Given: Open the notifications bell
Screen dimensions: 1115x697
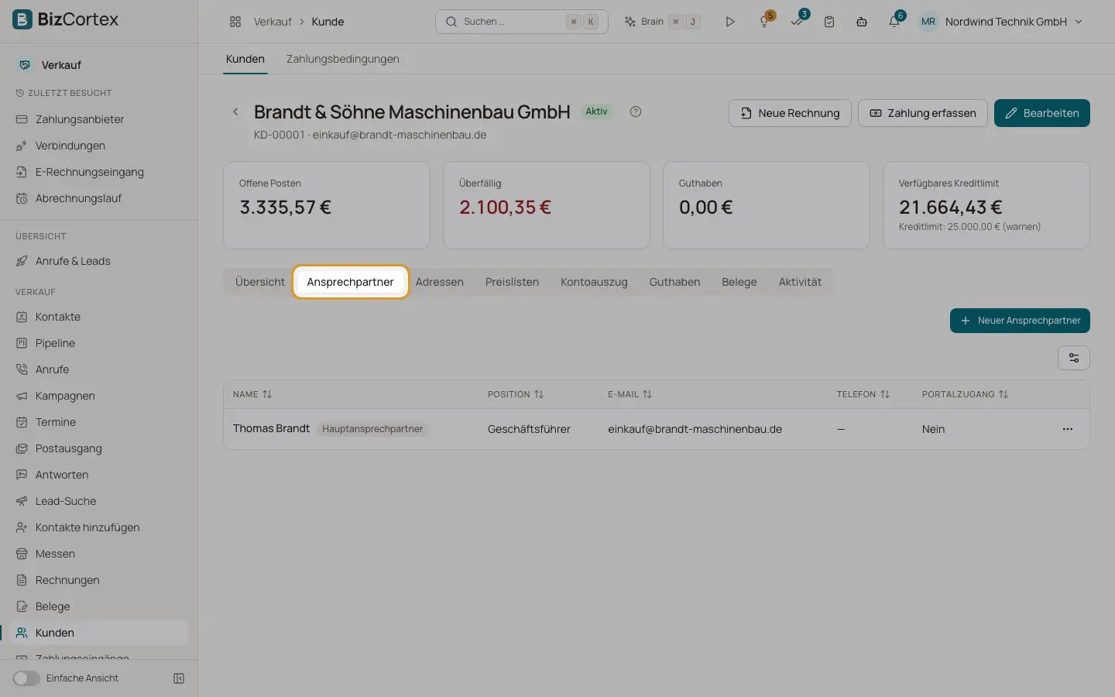Looking at the screenshot, I should point(894,22).
